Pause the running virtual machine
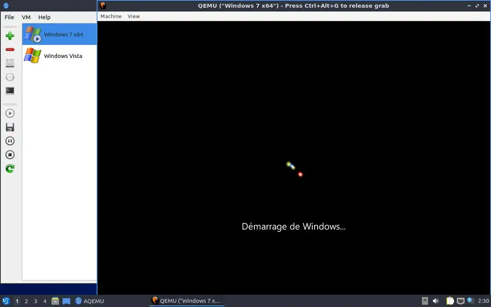The image size is (491, 307). pos(10,141)
